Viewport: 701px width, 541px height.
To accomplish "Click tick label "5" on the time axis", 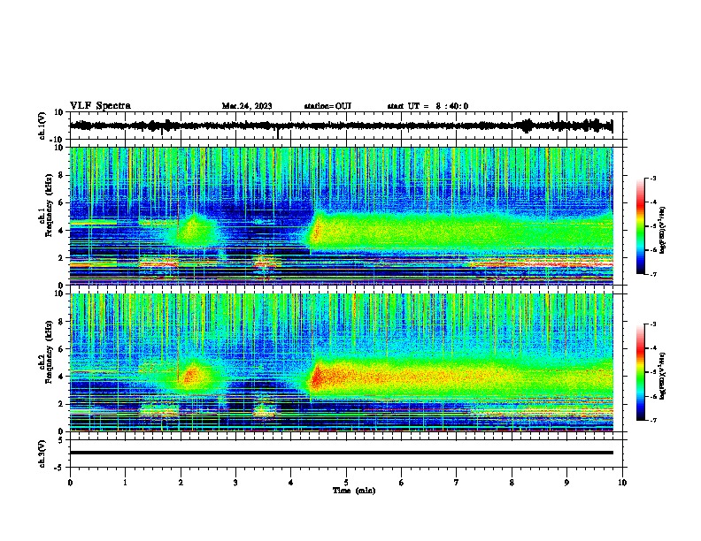I will tap(346, 483).
